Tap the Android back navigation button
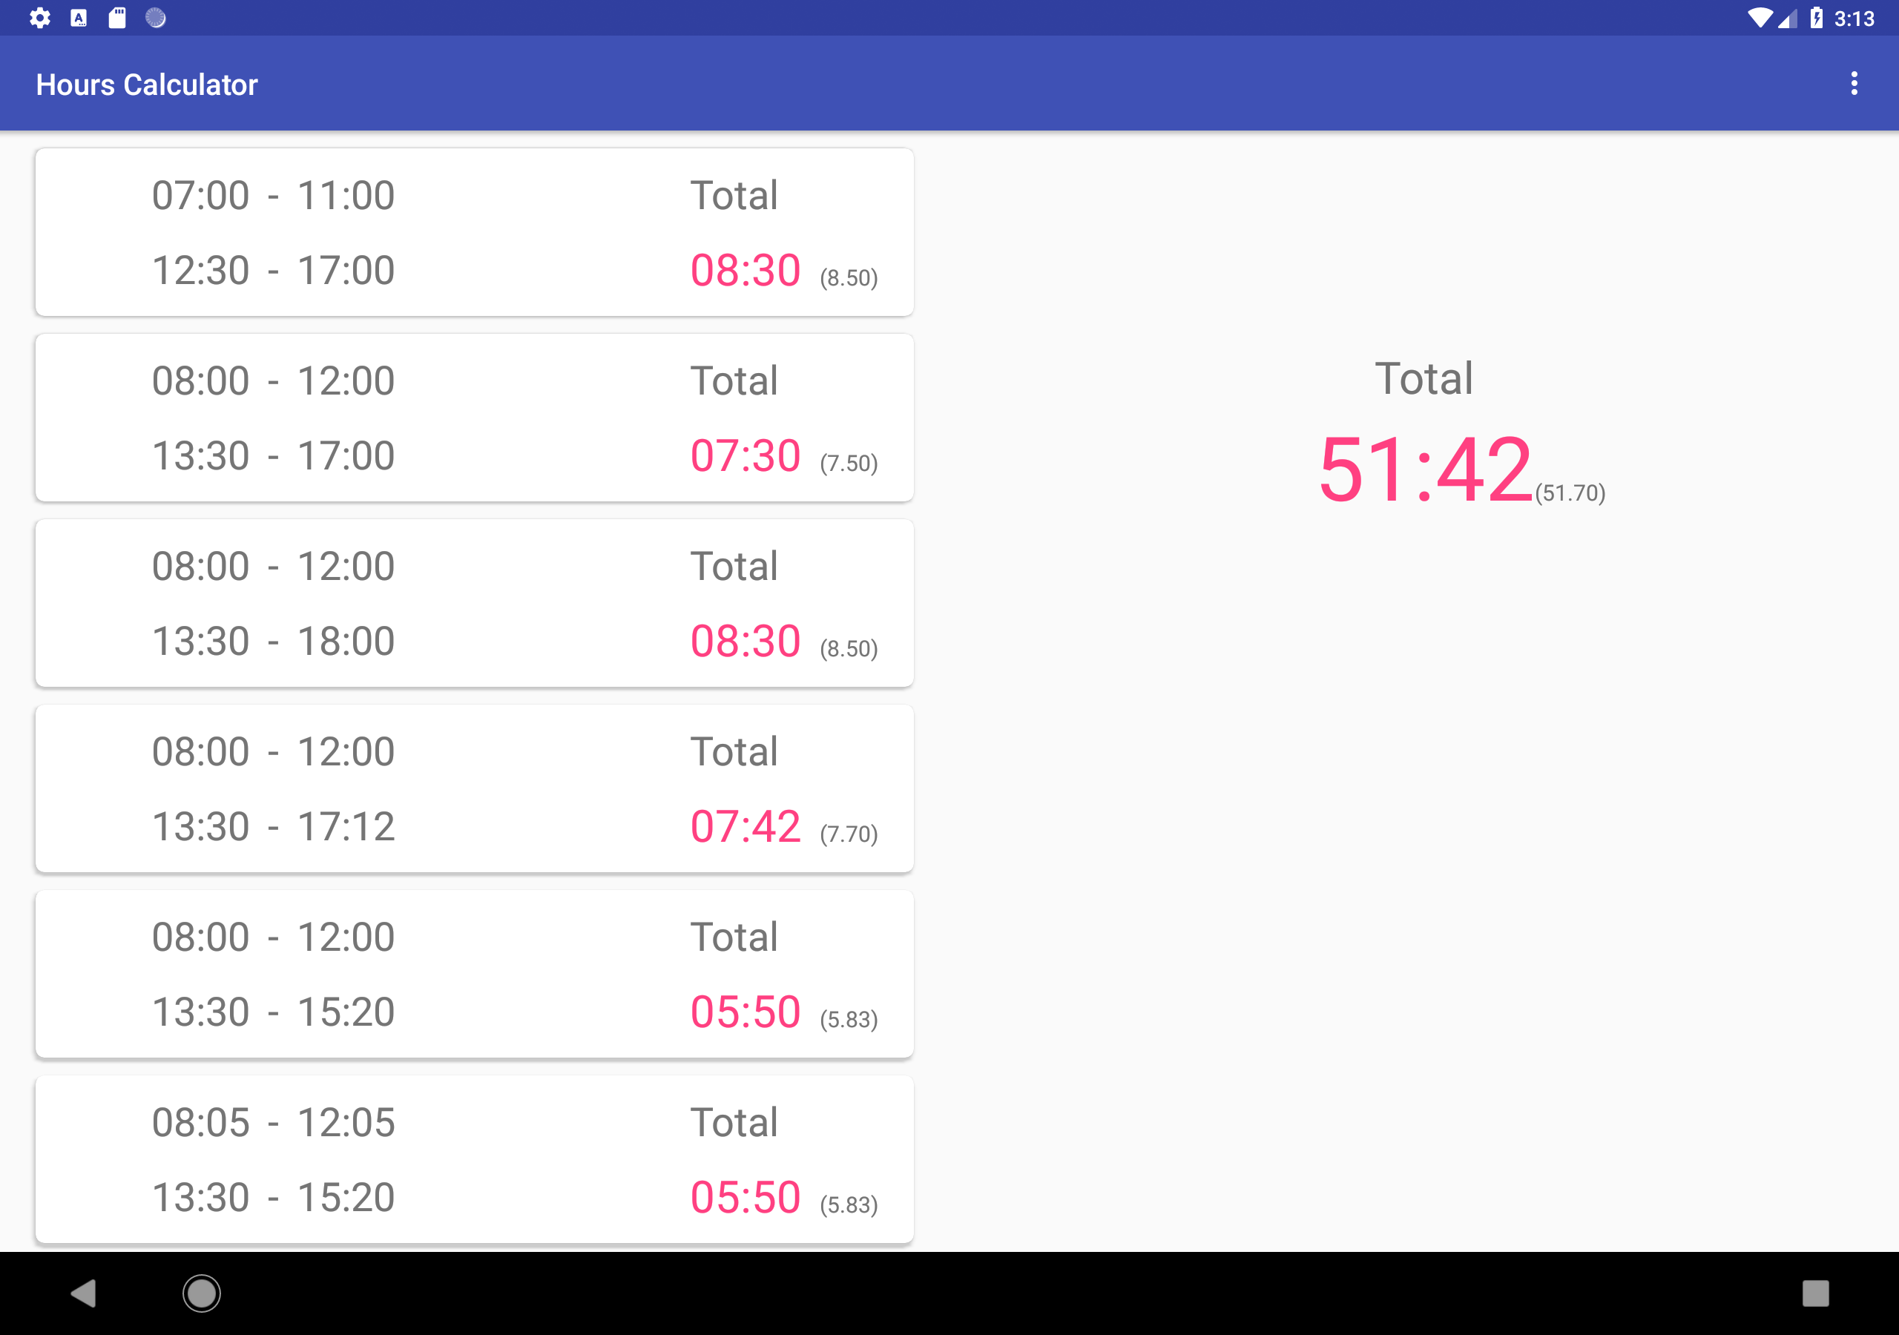The height and width of the screenshot is (1335, 1899). (84, 1293)
